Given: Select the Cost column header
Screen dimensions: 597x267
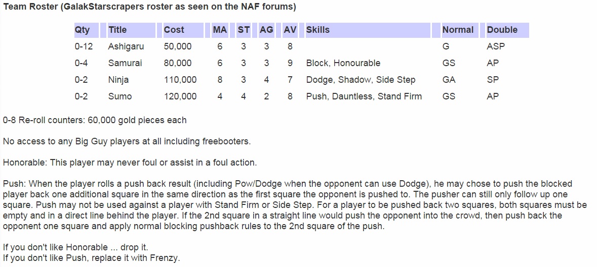Looking at the screenshot, I should pos(174,30).
